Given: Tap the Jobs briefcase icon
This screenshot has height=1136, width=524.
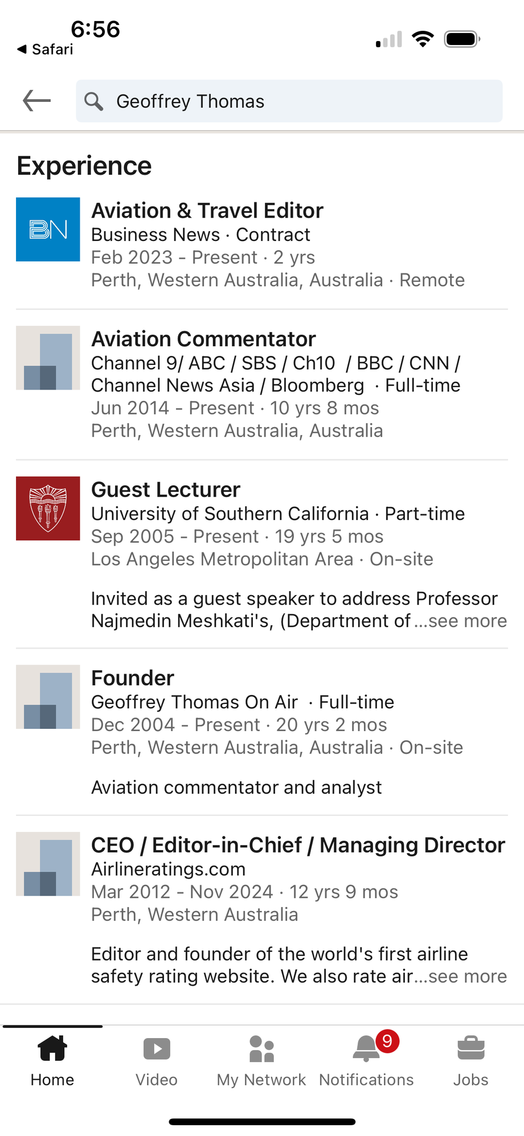Looking at the screenshot, I should pyautogui.click(x=471, y=1048).
